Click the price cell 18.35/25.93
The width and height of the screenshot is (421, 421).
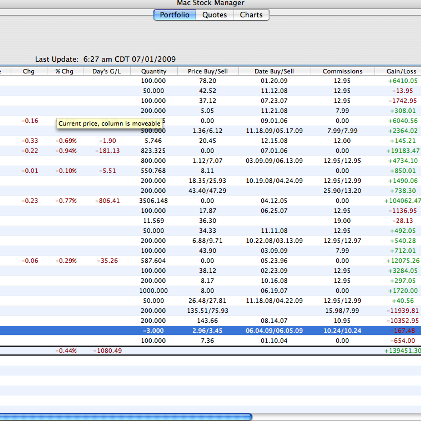(x=208, y=181)
